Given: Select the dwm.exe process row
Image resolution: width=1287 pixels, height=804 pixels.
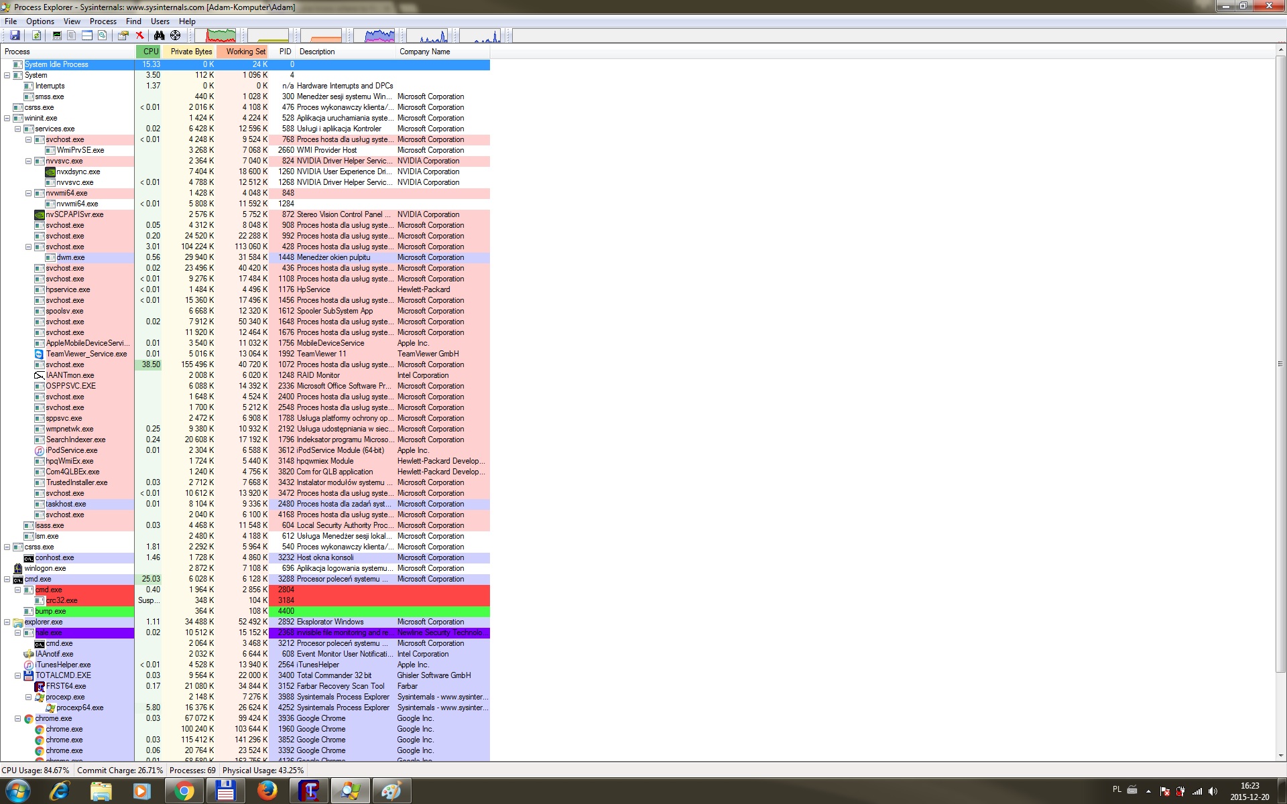Looking at the screenshot, I should [x=245, y=257].
